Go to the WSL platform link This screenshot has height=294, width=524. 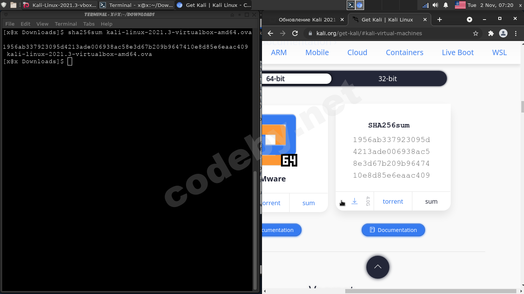[x=499, y=52]
